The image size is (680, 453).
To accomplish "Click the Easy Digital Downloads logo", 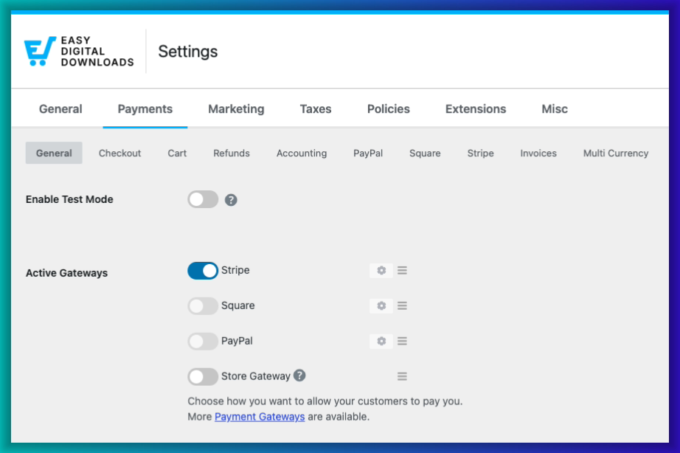I will click(79, 51).
